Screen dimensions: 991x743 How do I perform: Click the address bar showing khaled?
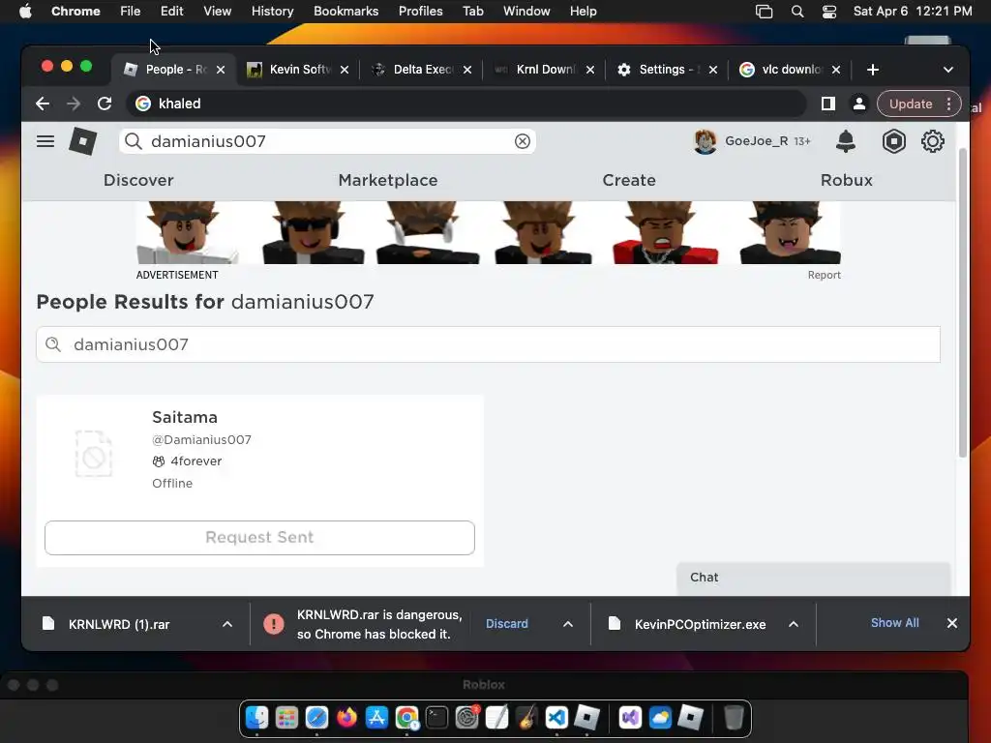(465, 104)
